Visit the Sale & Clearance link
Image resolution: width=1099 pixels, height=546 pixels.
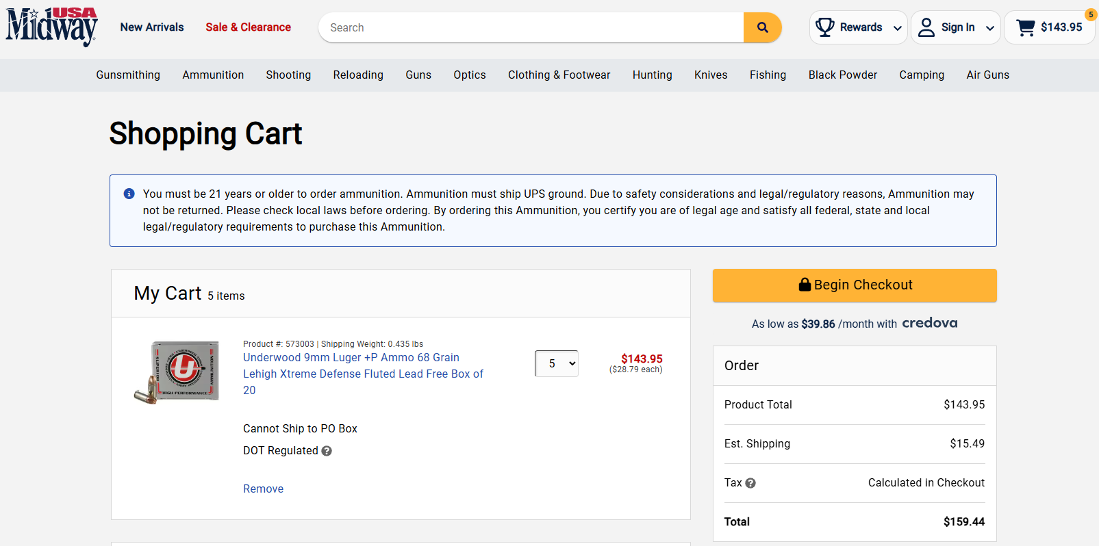coord(248,27)
